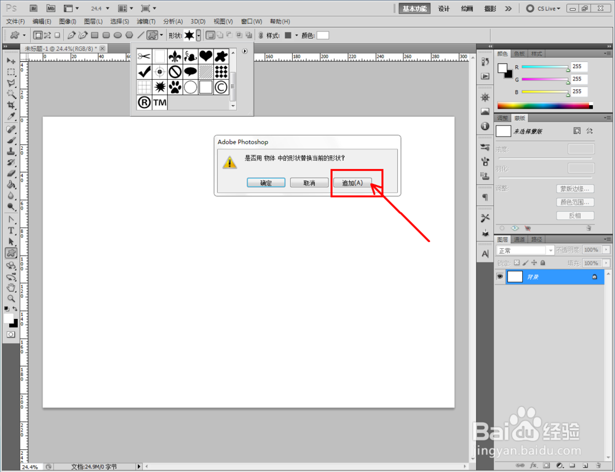Select the Clone Stamp tool
The image size is (615, 472).
(11, 151)
